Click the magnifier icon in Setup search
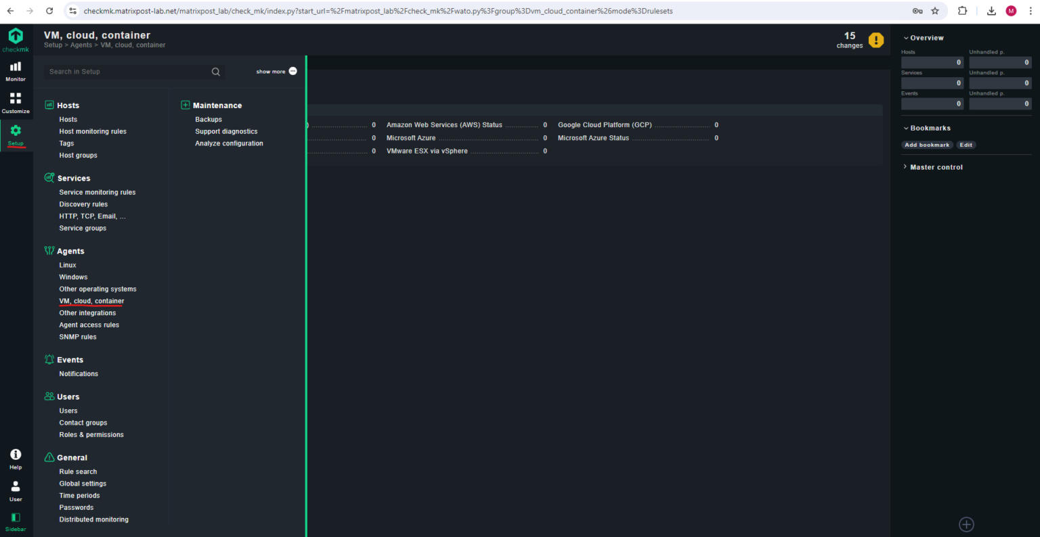Image resolution: width=1040 pixels, height=537 pixels. (215, 71)
